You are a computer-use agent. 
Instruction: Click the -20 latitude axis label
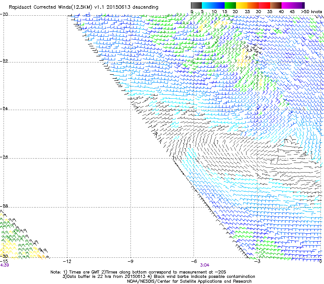(x=4, y=14)
